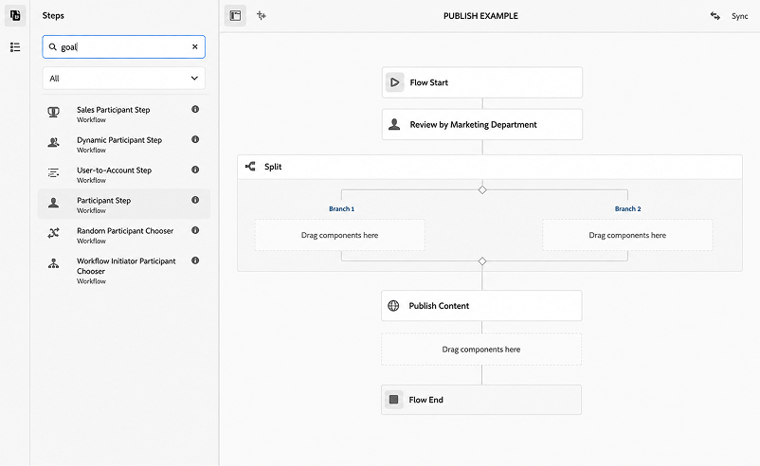The height and width of the screenshot is (466, 760).
Task: Select the Sales Participant Step trophy icon
Action: pyautogui.click(x=53, y=113)
